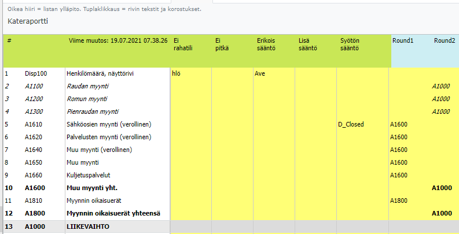This screenshot has width=459, height=234.
Task: Click the Ei rahatili column header
Action: point(183,44)
